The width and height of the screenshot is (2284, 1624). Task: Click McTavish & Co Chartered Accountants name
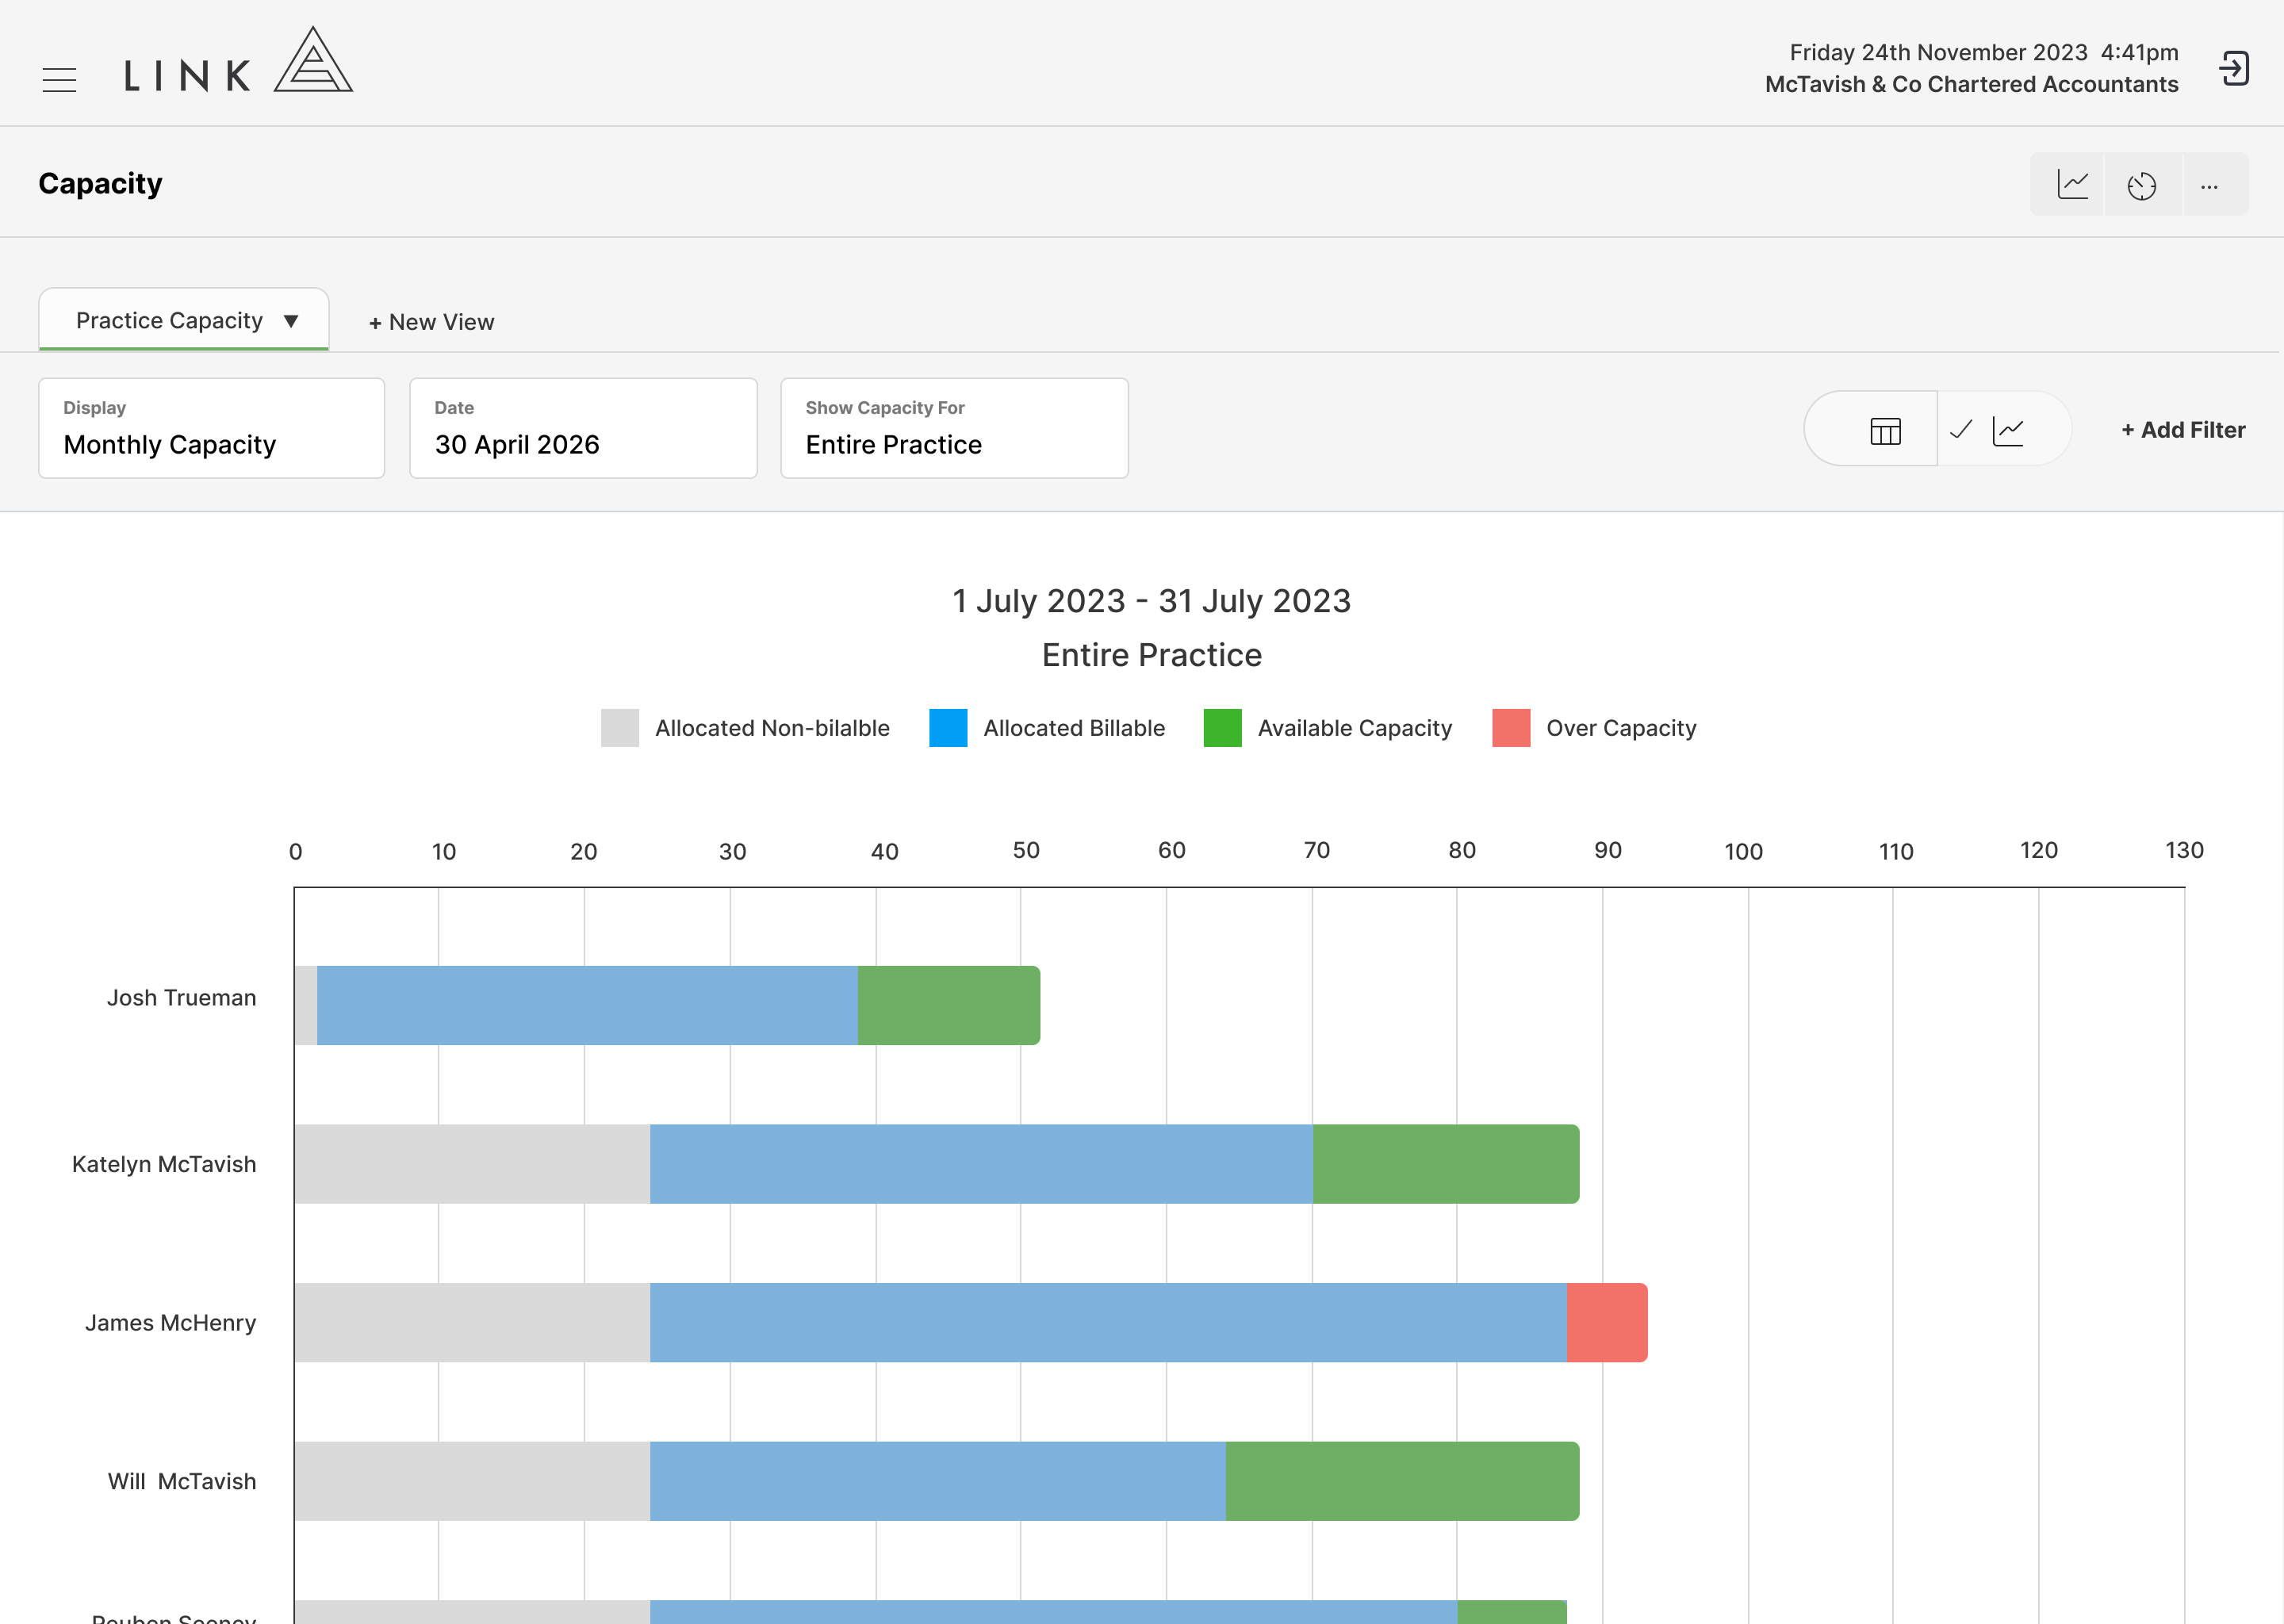pyautogui.click(x=1971, y=84)
